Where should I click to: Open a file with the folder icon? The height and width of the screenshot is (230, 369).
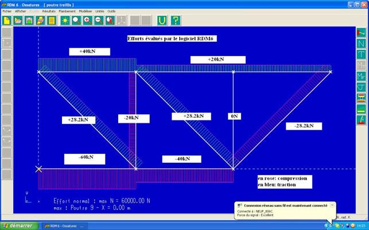[18, 20]
